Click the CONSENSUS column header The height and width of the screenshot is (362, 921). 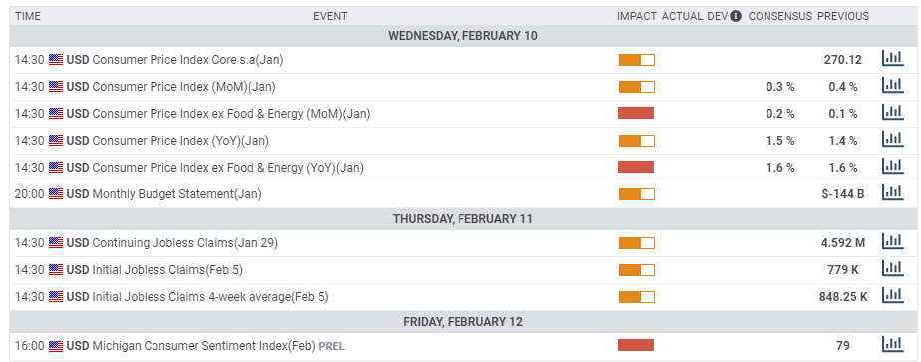tap(780, 16)
